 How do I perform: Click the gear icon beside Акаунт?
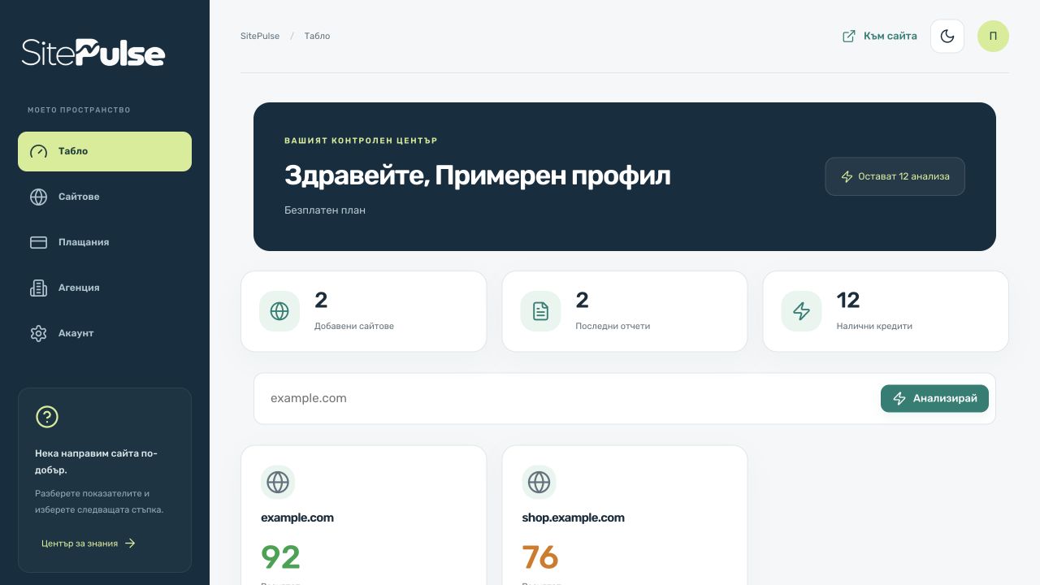pos(38,333)
